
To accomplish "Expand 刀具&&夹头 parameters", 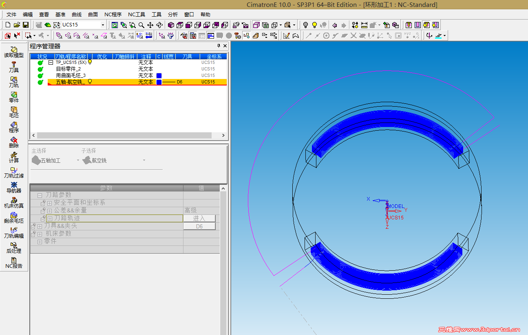I will tap(40, 226).
